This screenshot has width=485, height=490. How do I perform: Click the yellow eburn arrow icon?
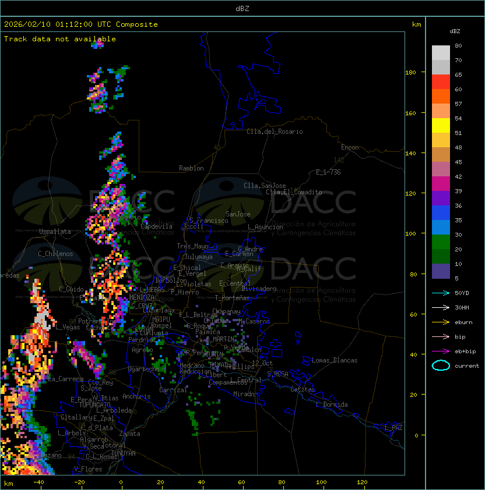click(x=441, y=322)
